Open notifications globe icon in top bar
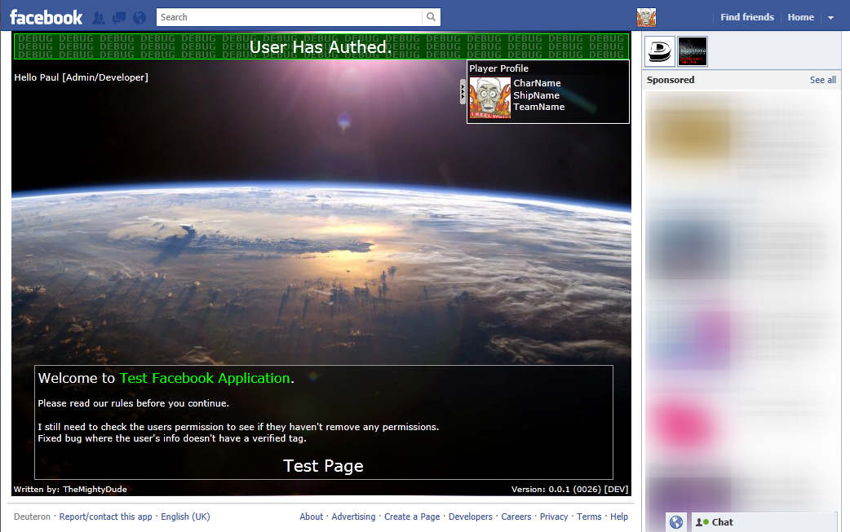Viewport: 850px width, 532px height. coord(139,18)
